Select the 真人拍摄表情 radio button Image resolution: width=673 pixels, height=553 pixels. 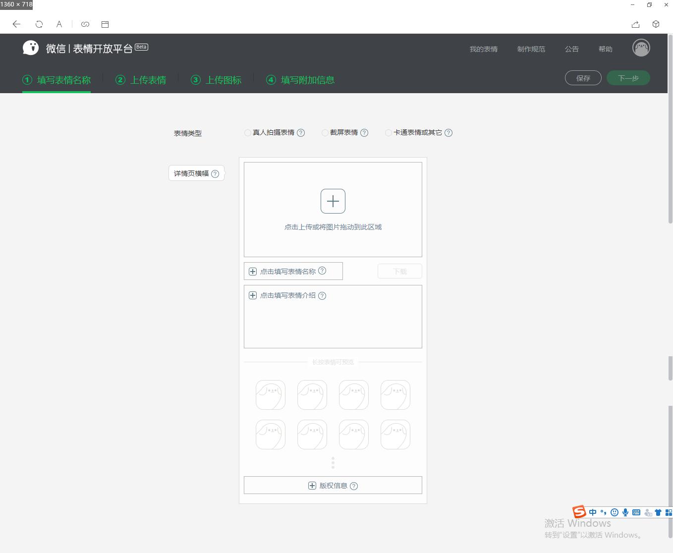coord(247,133)
